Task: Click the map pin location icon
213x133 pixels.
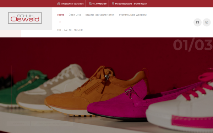Action: [113, 4]
